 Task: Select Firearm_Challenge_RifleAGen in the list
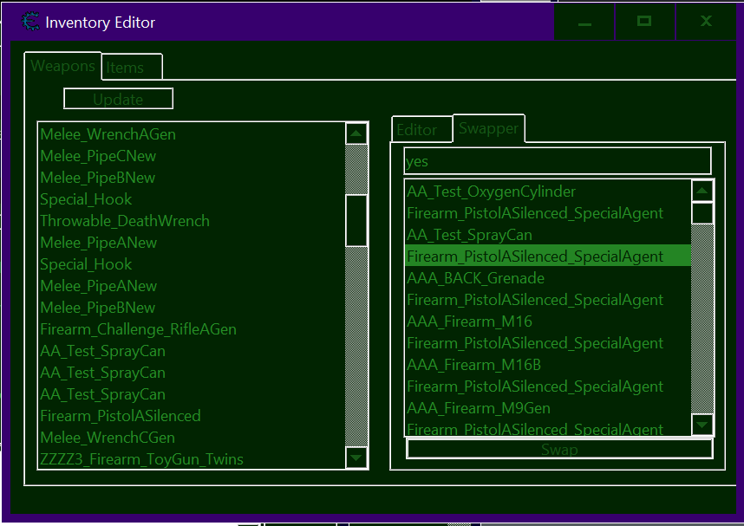tap(138, 329)
